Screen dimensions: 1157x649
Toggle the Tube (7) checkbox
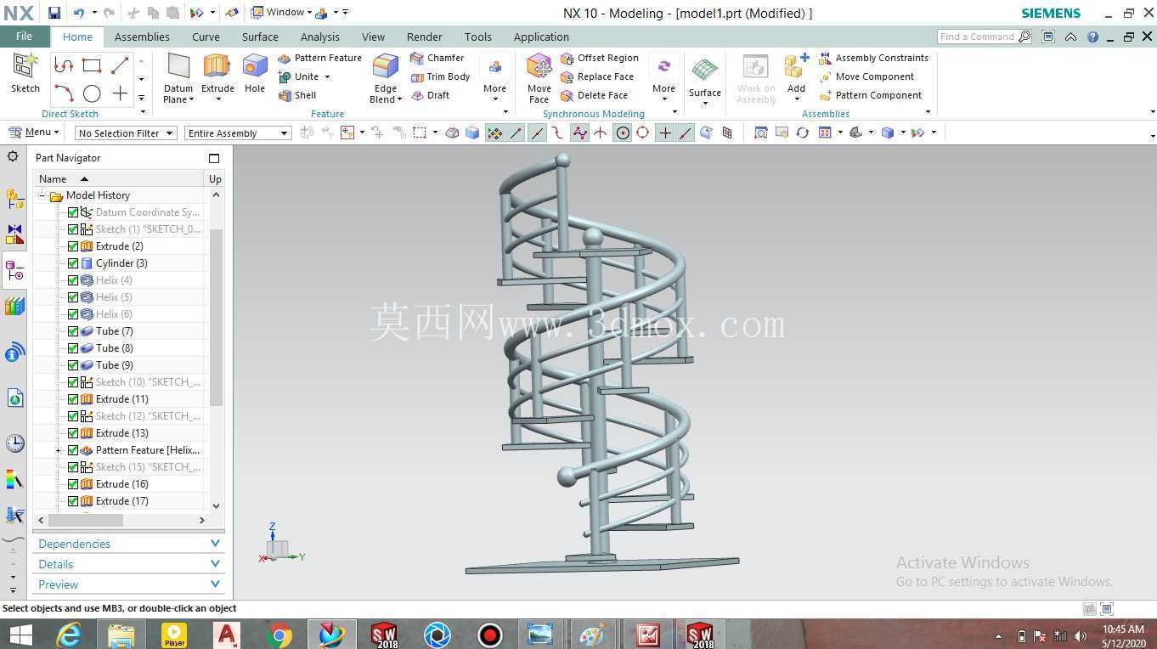pos(73,331)
